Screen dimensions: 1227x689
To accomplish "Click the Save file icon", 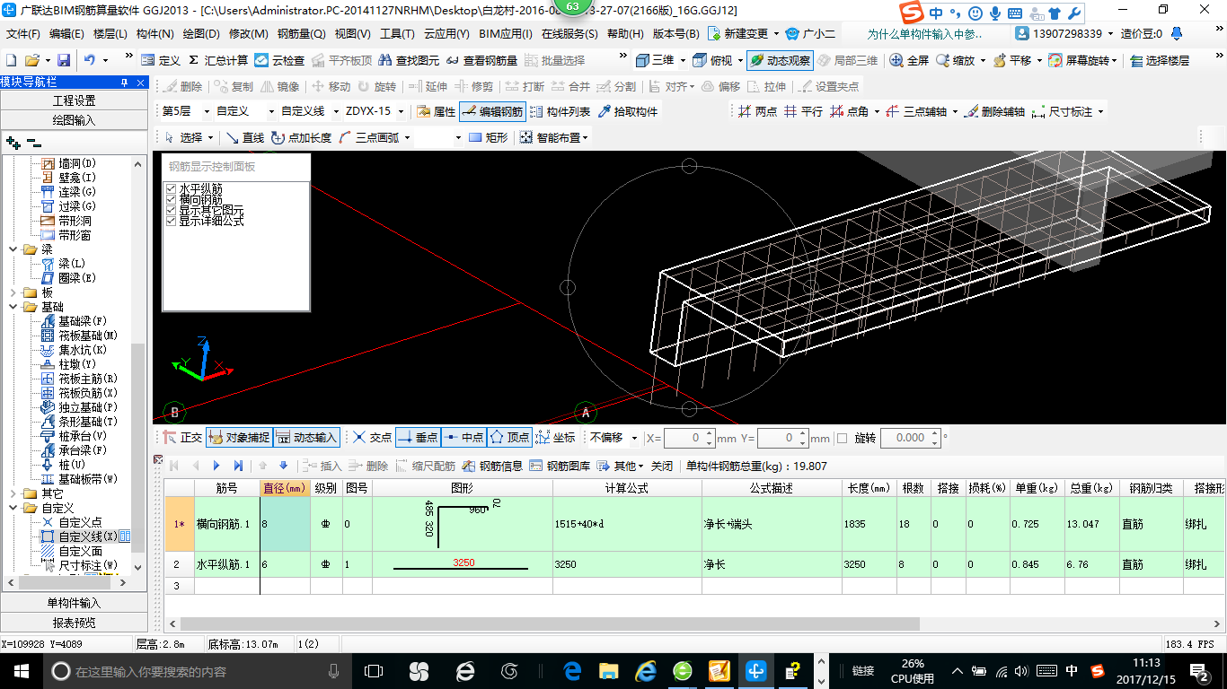I will [x=64, y=60].
